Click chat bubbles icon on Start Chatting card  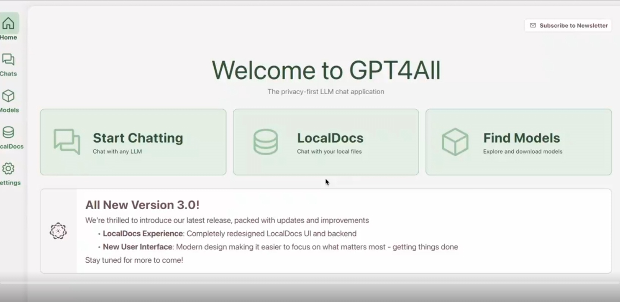pos(67,142)
